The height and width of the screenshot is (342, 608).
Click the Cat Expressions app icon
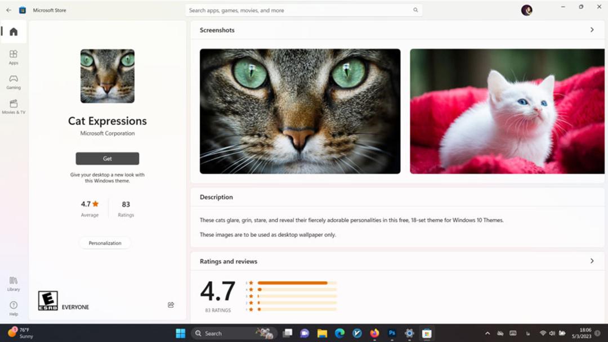coord(108,76)
